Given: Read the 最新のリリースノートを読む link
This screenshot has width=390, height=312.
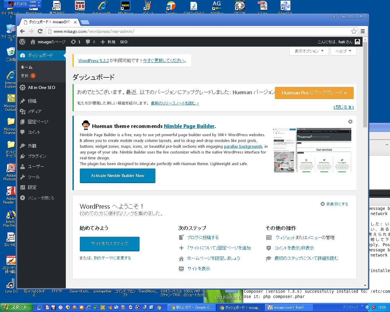Looking at the screenshot, I should pos(175,103).
